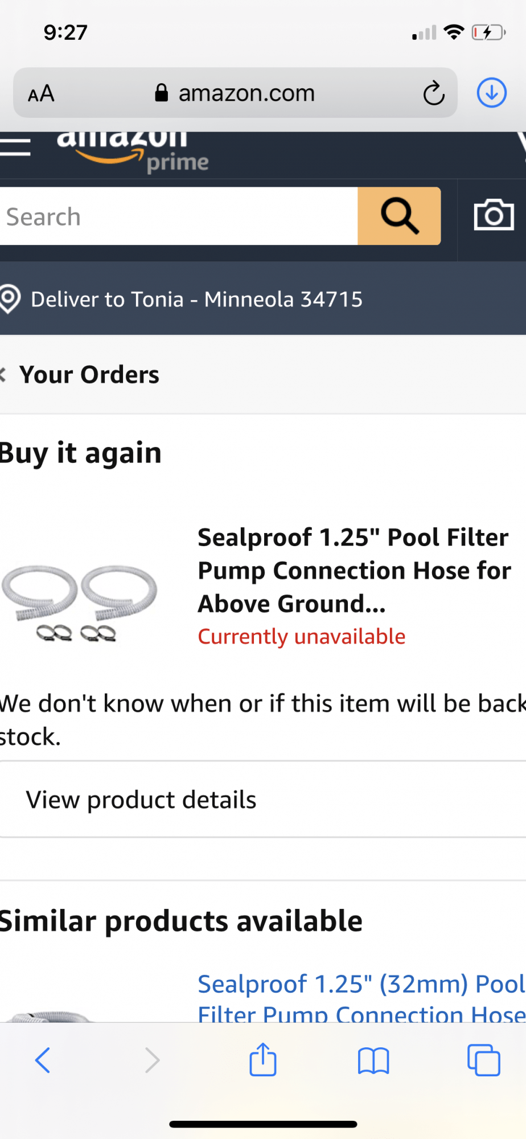The width and height of the screenshot is (526, 1139).
Task: Open the Amazon hamburger menu
Action: (15, 146)
